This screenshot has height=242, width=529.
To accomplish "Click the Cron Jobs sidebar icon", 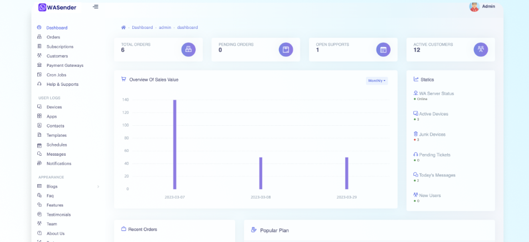I will (x=39, y=75).
